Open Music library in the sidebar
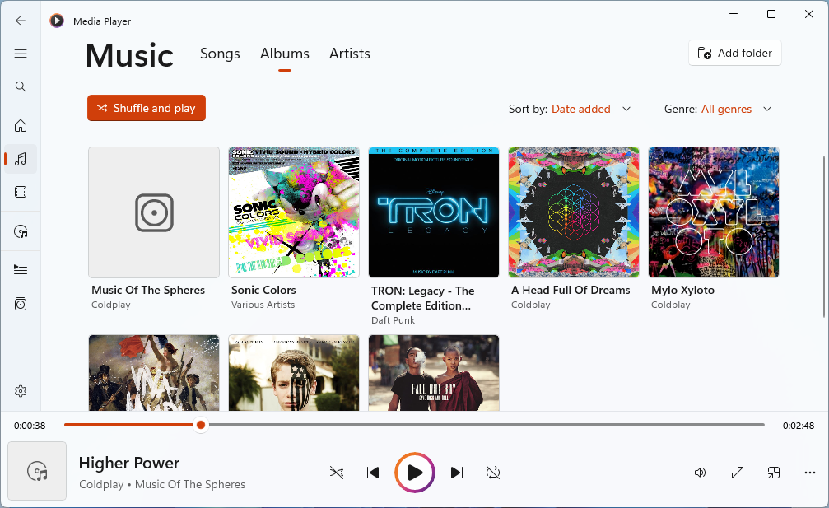The height and width of the screenshot is (508, 829). coord(20,159)
